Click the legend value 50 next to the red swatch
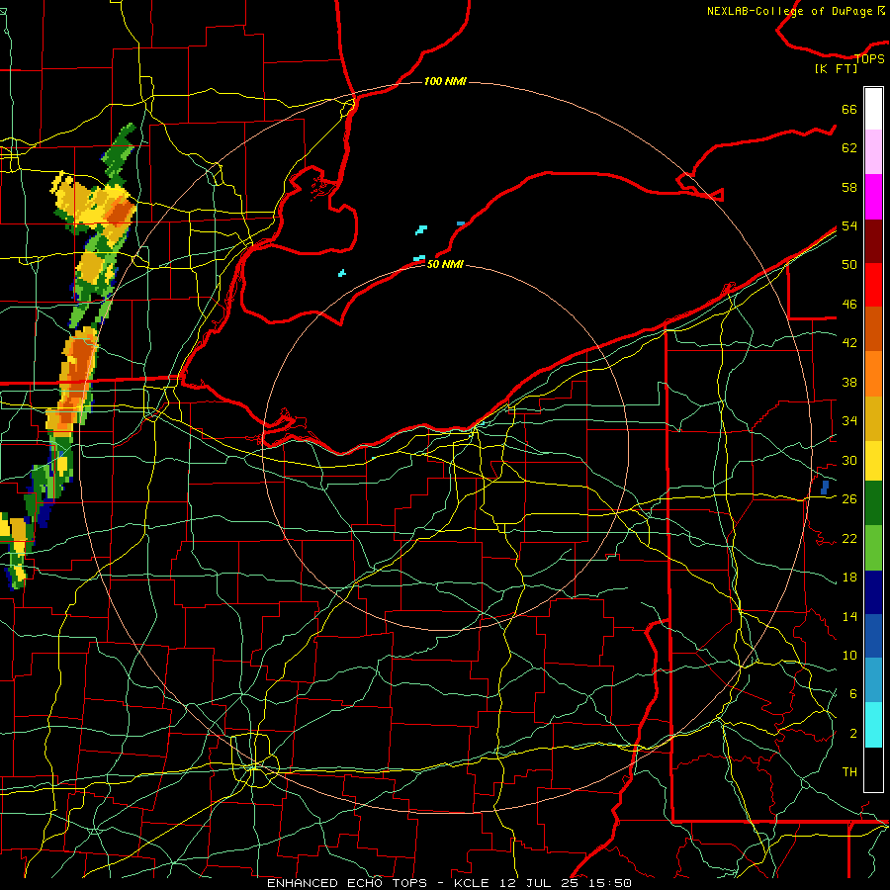This screenshot has width=890, height=890. (849, 265)
